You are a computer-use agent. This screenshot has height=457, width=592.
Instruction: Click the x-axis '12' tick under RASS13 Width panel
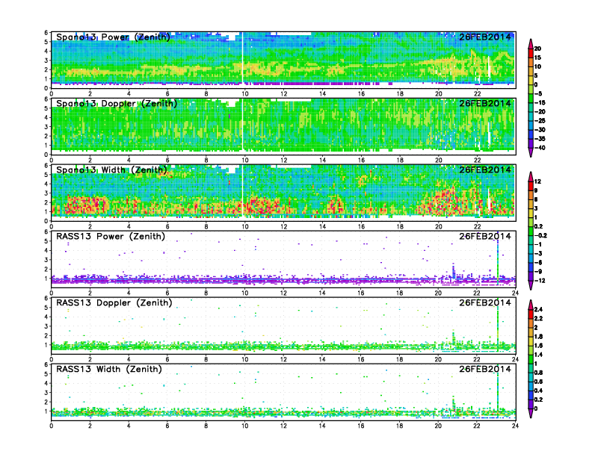[283, 426]
